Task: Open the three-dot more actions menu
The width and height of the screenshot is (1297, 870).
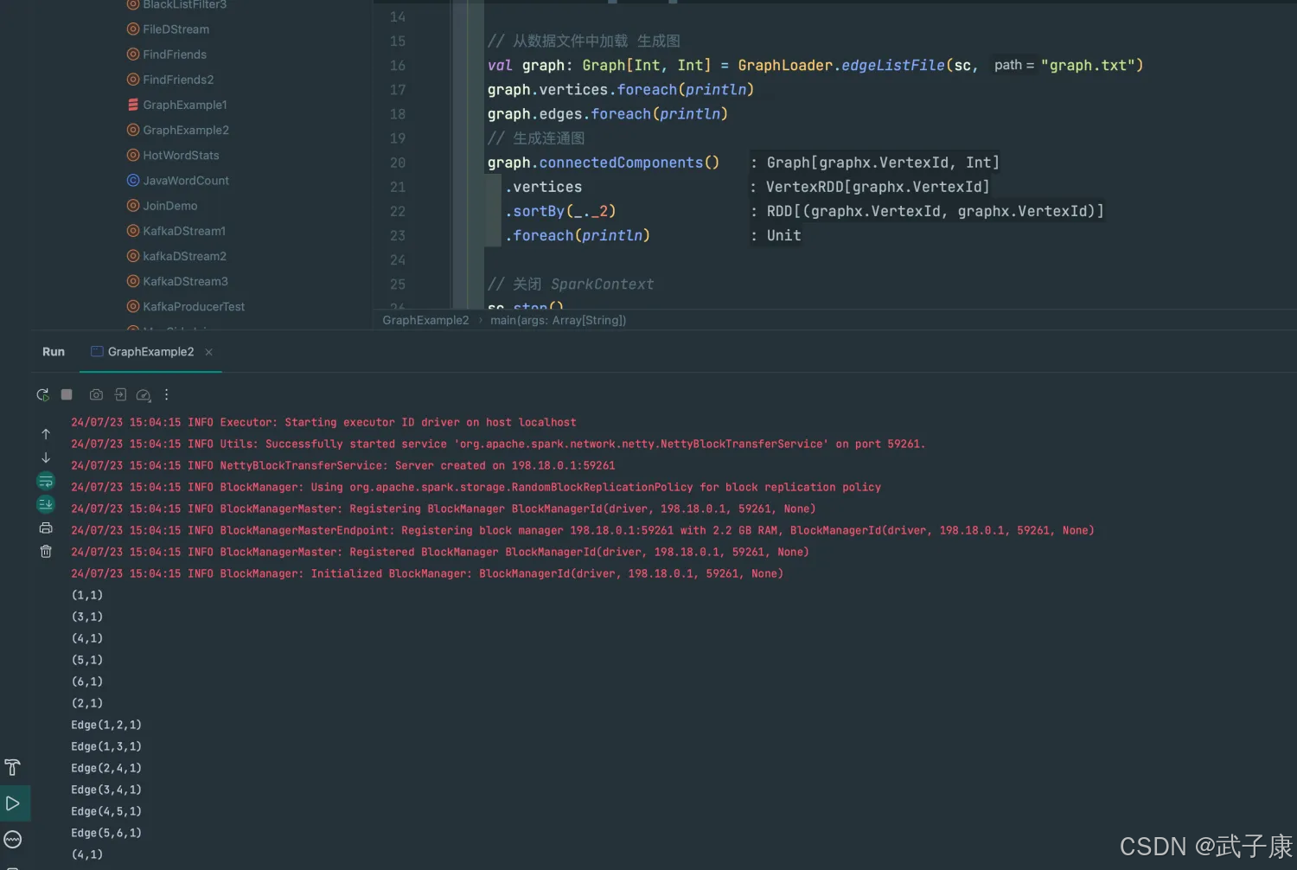Action: 167,394
